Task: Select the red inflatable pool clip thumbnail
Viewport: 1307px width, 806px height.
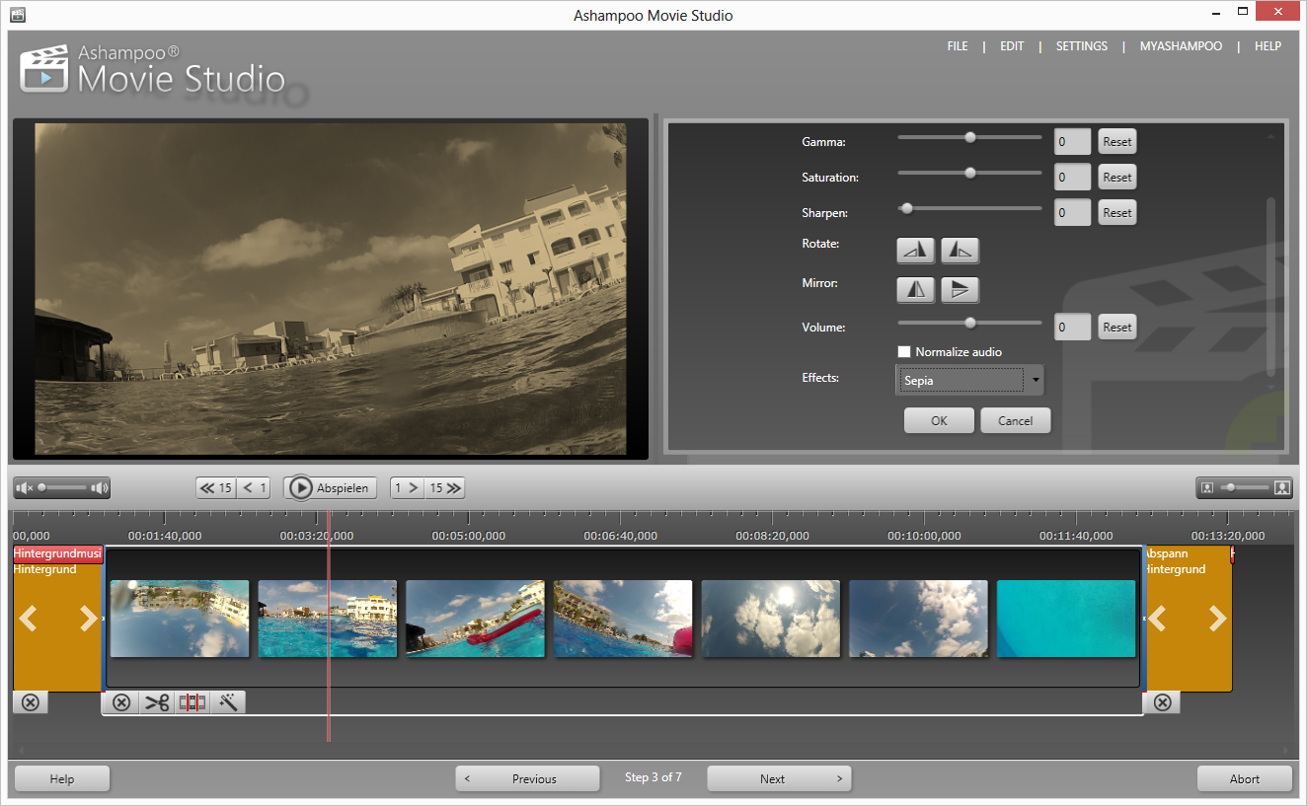Action: point(475,618)
